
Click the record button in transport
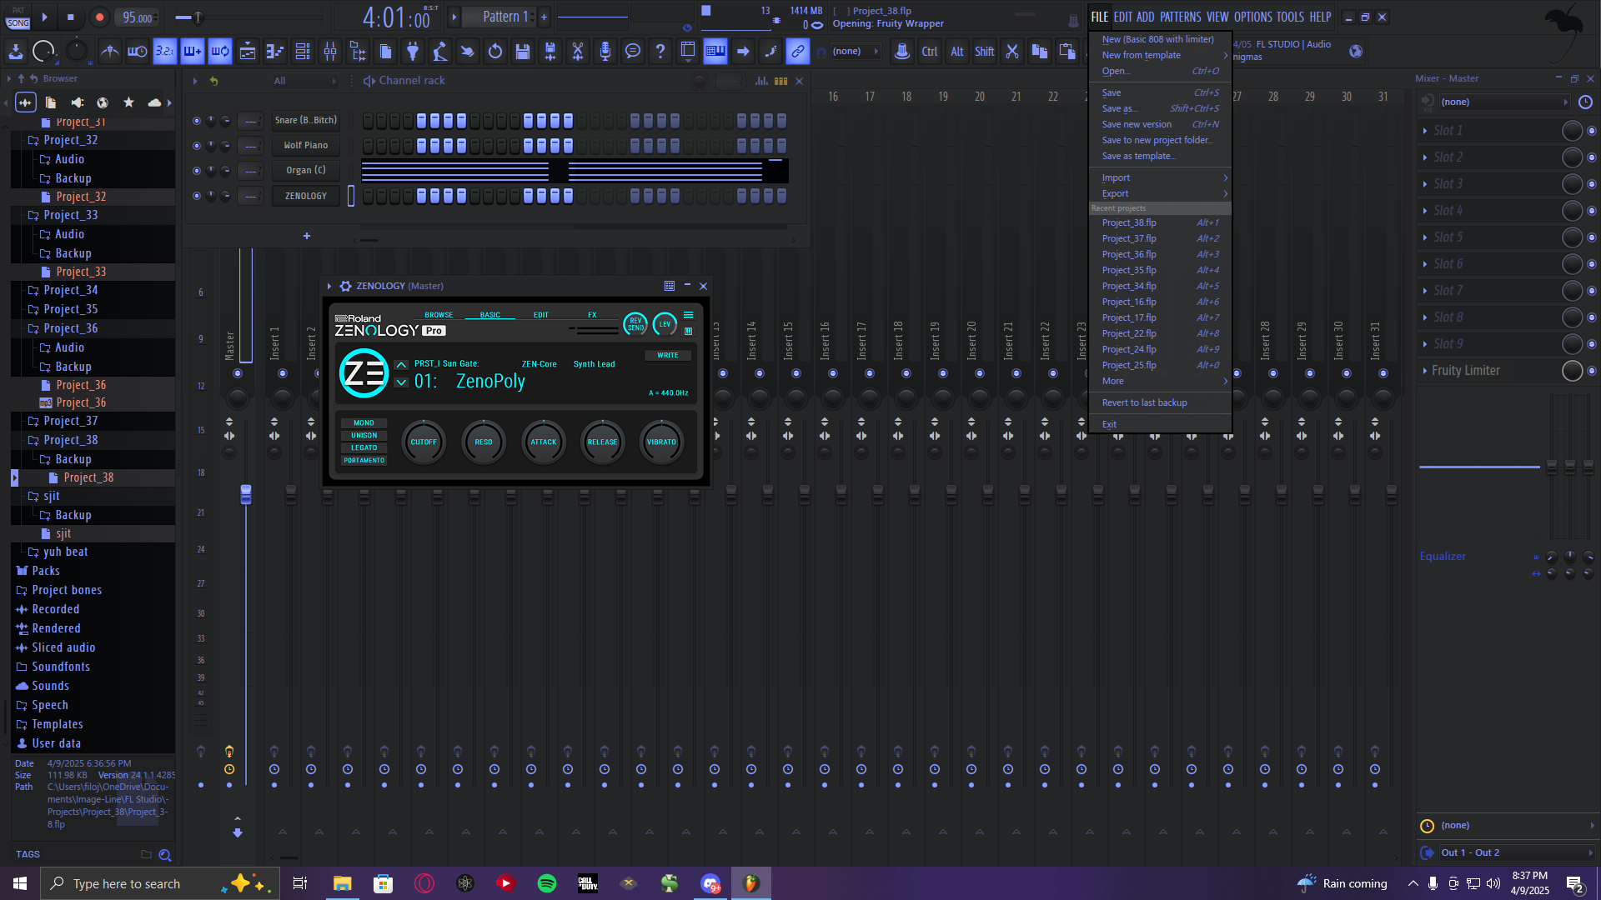99,17
